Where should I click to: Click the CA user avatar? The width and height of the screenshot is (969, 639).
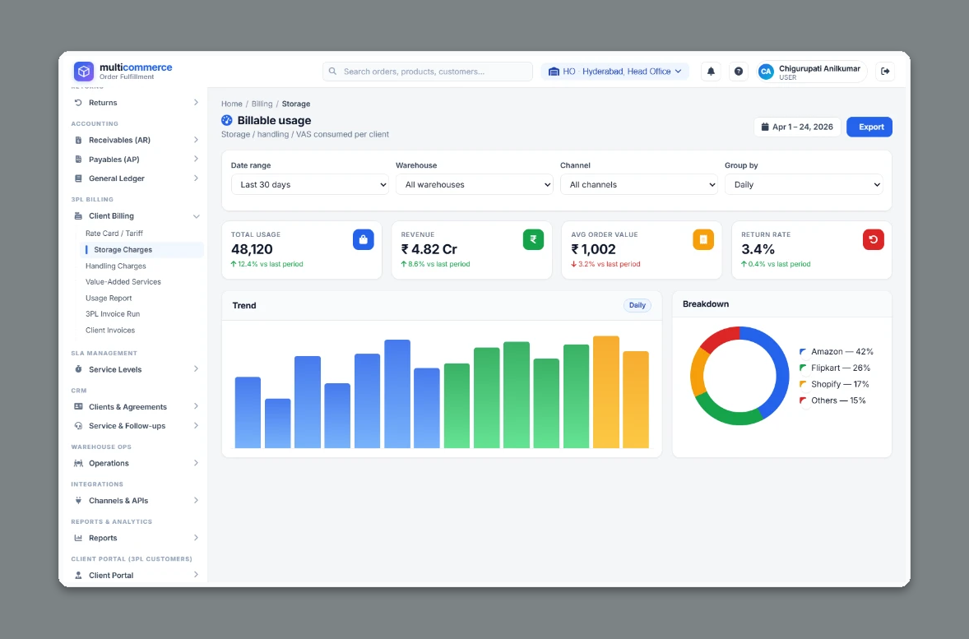pyautogui.click(x=766, y=72)
